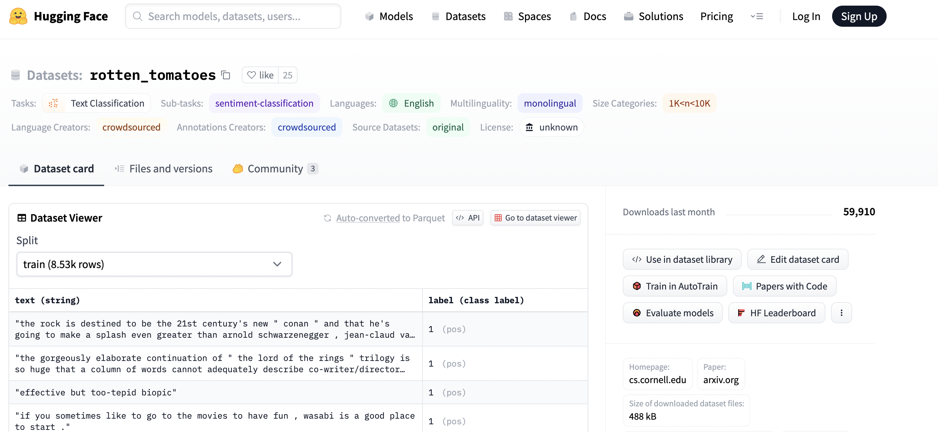Viewport: 938px width, 432px height.
Task: Click Evaluate models button
Action: pos(673,313)
